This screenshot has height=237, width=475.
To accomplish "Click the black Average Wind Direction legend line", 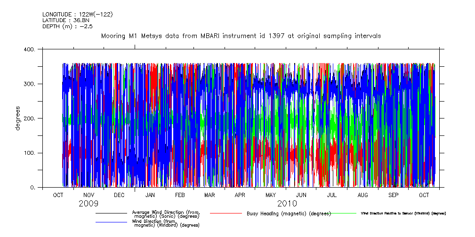I will 111,213.
